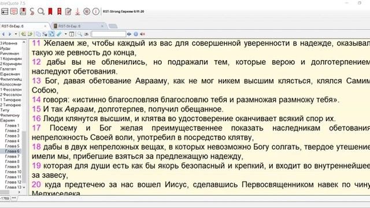Toggle the navigation panel icon in main toolbar
The width and height of the screenshot is (370, 208).
coord(5,12)
